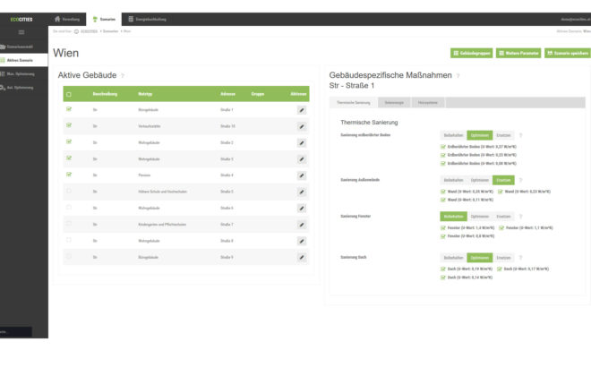Select Aktives Szenario in the sidebar
The image size is (591, 376).
[24, 60]
